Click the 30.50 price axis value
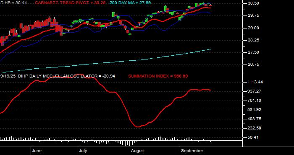294x155 pixels. (x=254, y=3)
